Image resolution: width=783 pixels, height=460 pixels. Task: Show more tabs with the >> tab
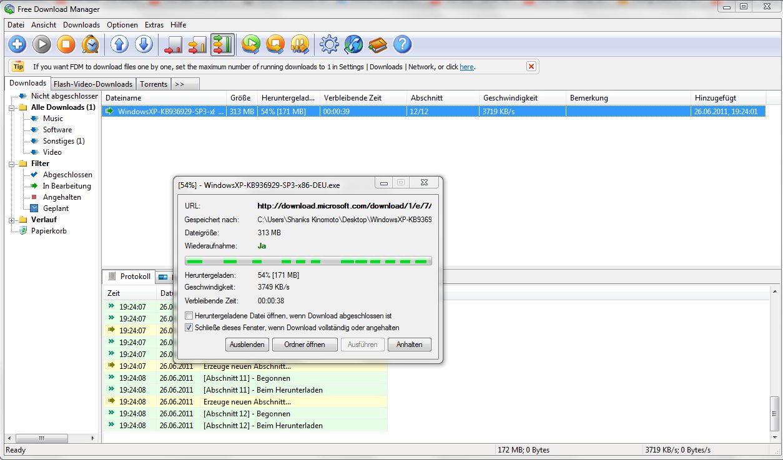[185, 84]
